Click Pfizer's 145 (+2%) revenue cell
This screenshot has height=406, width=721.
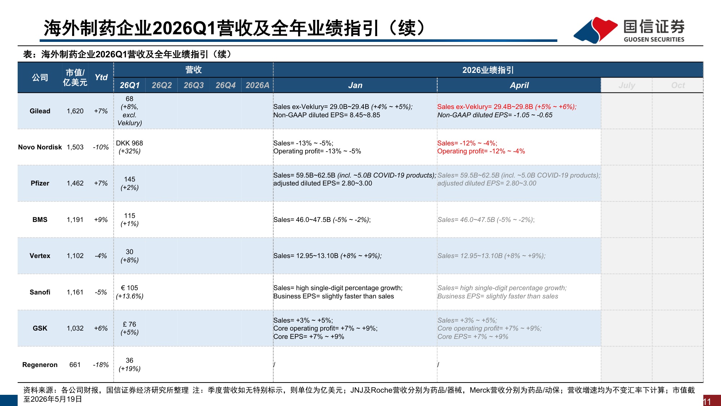pyautogui.click(x=129, y=183)
